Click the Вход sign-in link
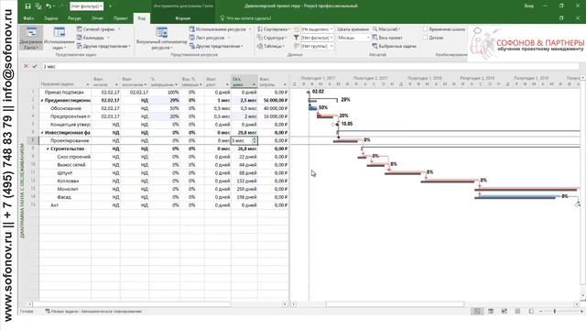586x330 pixels. pos(529,6)
